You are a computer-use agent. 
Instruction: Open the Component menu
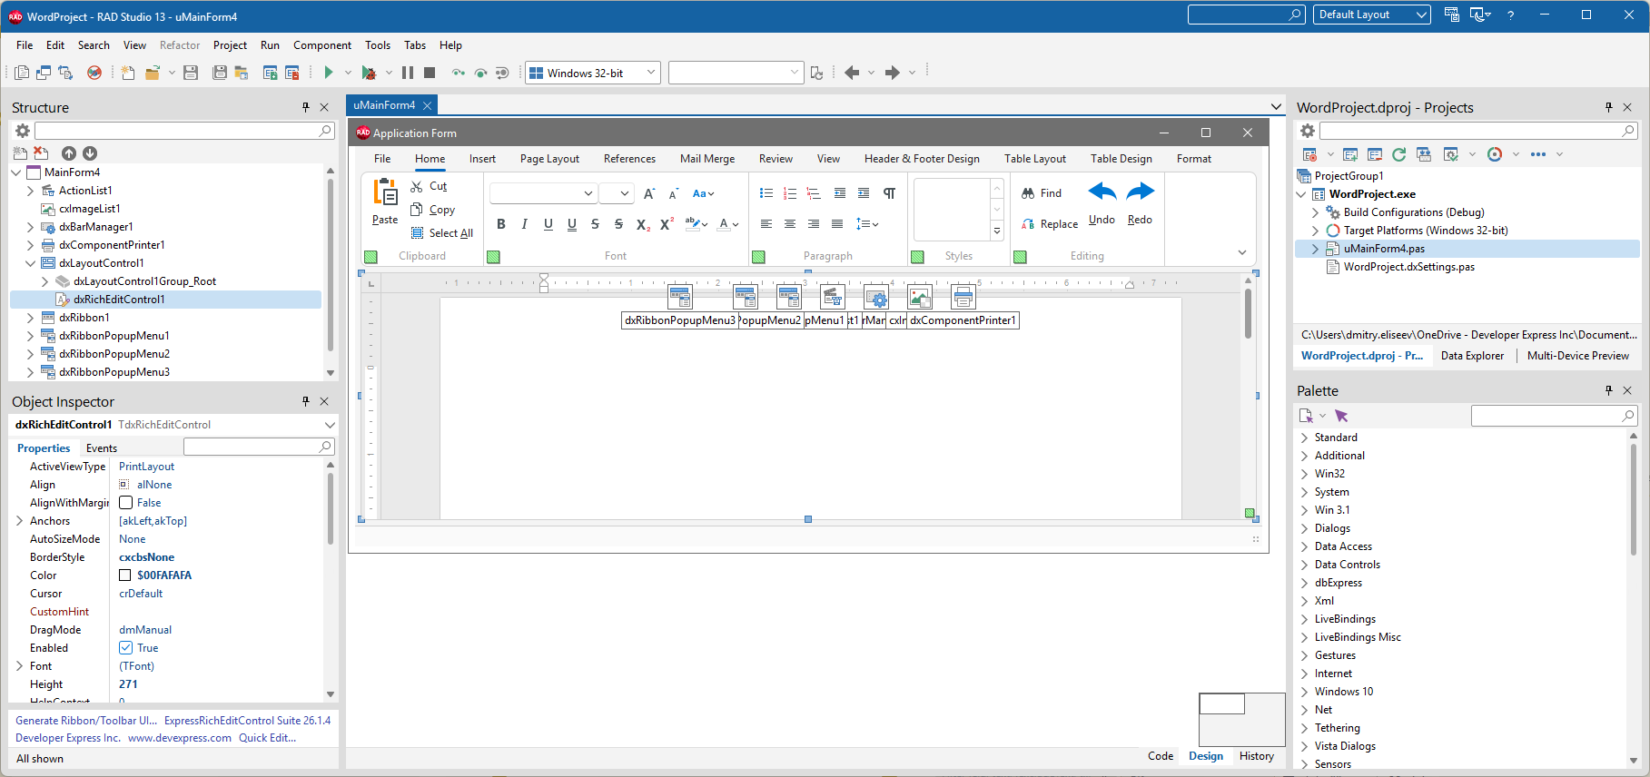coord(322,45)
